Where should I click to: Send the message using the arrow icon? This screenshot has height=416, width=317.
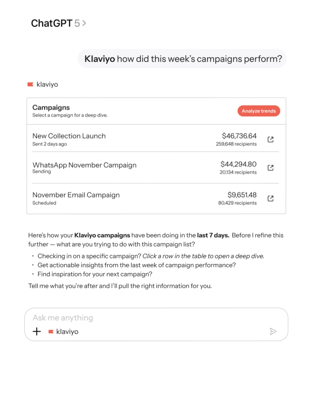click(274, 331)
